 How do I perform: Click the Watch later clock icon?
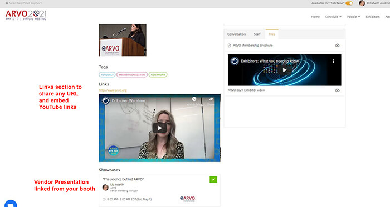(194, 99)
